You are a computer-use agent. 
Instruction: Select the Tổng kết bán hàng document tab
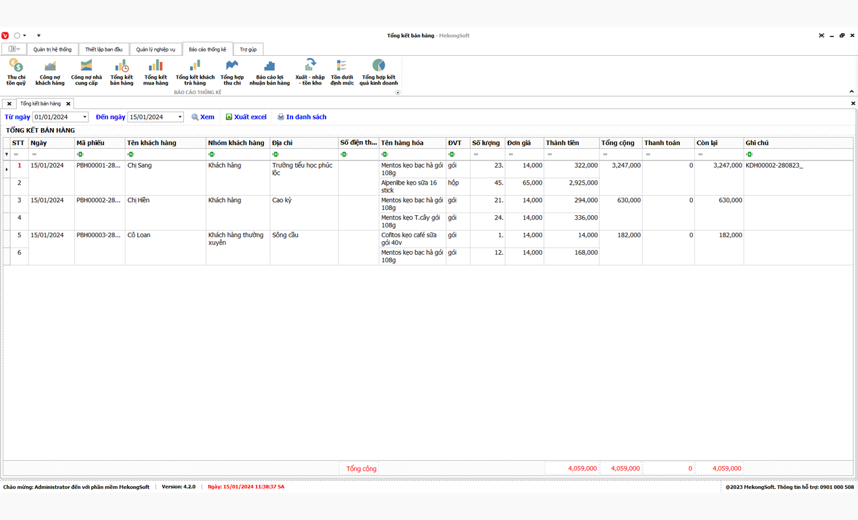click(x=40, y=103)
